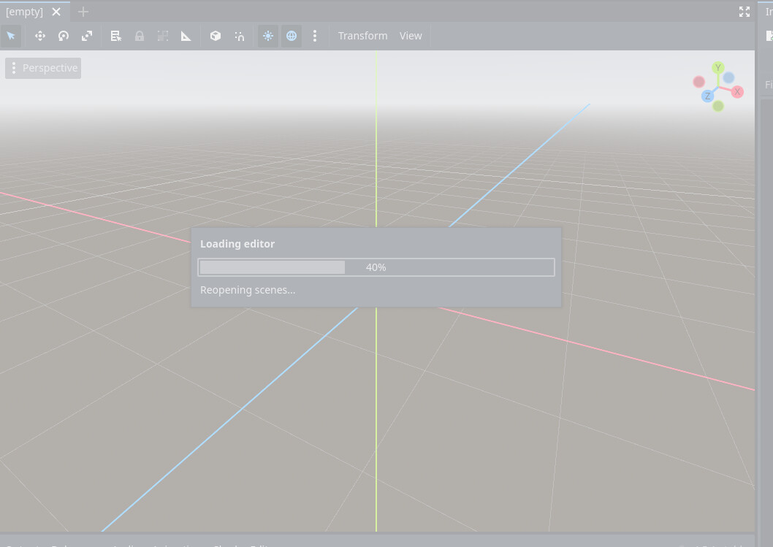Toggle the Use Local Space cube button
773x547 pixels.
click(x=216, y=36)
